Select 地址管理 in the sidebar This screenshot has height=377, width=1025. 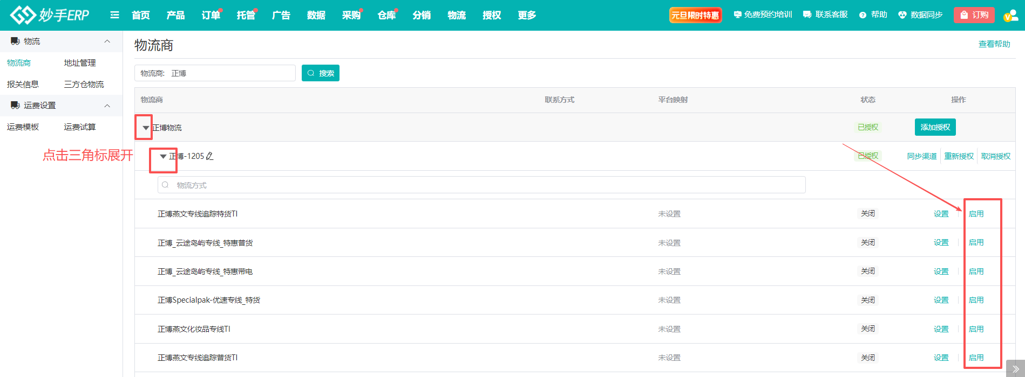[80, 63]
